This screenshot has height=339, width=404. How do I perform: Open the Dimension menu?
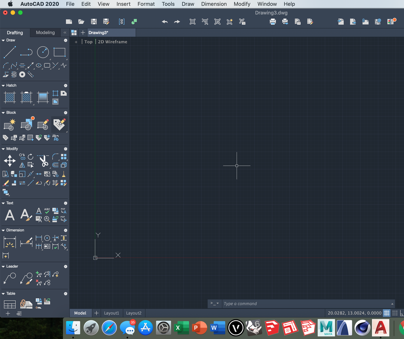coord(214,4)
